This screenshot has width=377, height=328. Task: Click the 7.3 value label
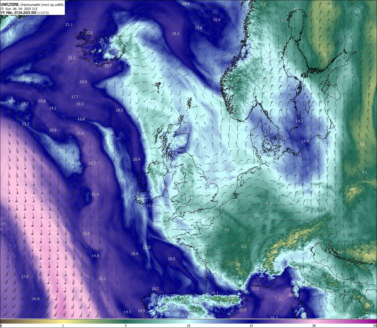point(350,41)
